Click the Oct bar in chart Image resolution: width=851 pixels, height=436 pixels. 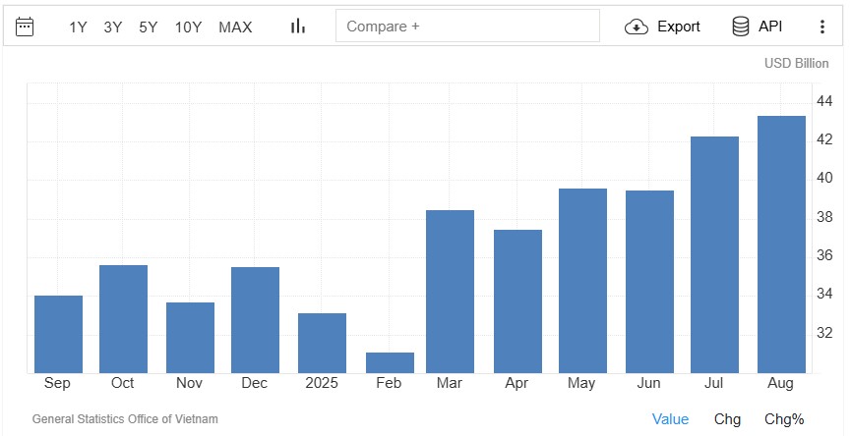[x=124, y=319]
